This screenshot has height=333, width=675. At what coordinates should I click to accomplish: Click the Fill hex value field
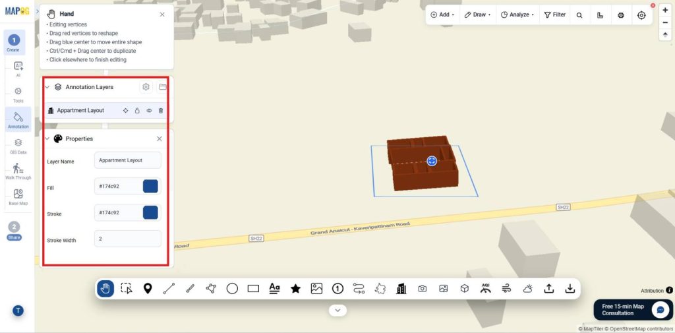tap(119, 187)
